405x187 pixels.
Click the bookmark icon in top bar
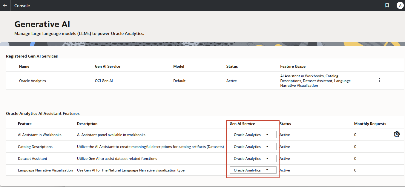(x=387, y=5)
